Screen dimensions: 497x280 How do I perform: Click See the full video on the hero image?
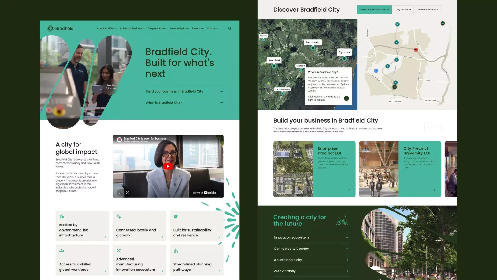pyautogui.click(x=111, y=87)
